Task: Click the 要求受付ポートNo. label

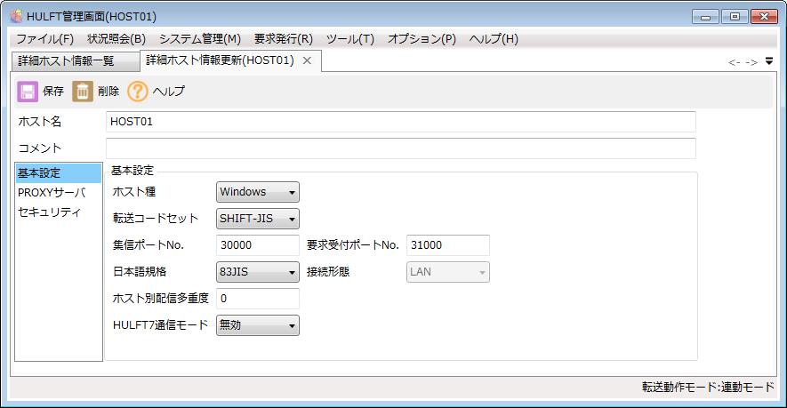Action: pos(353,245)
